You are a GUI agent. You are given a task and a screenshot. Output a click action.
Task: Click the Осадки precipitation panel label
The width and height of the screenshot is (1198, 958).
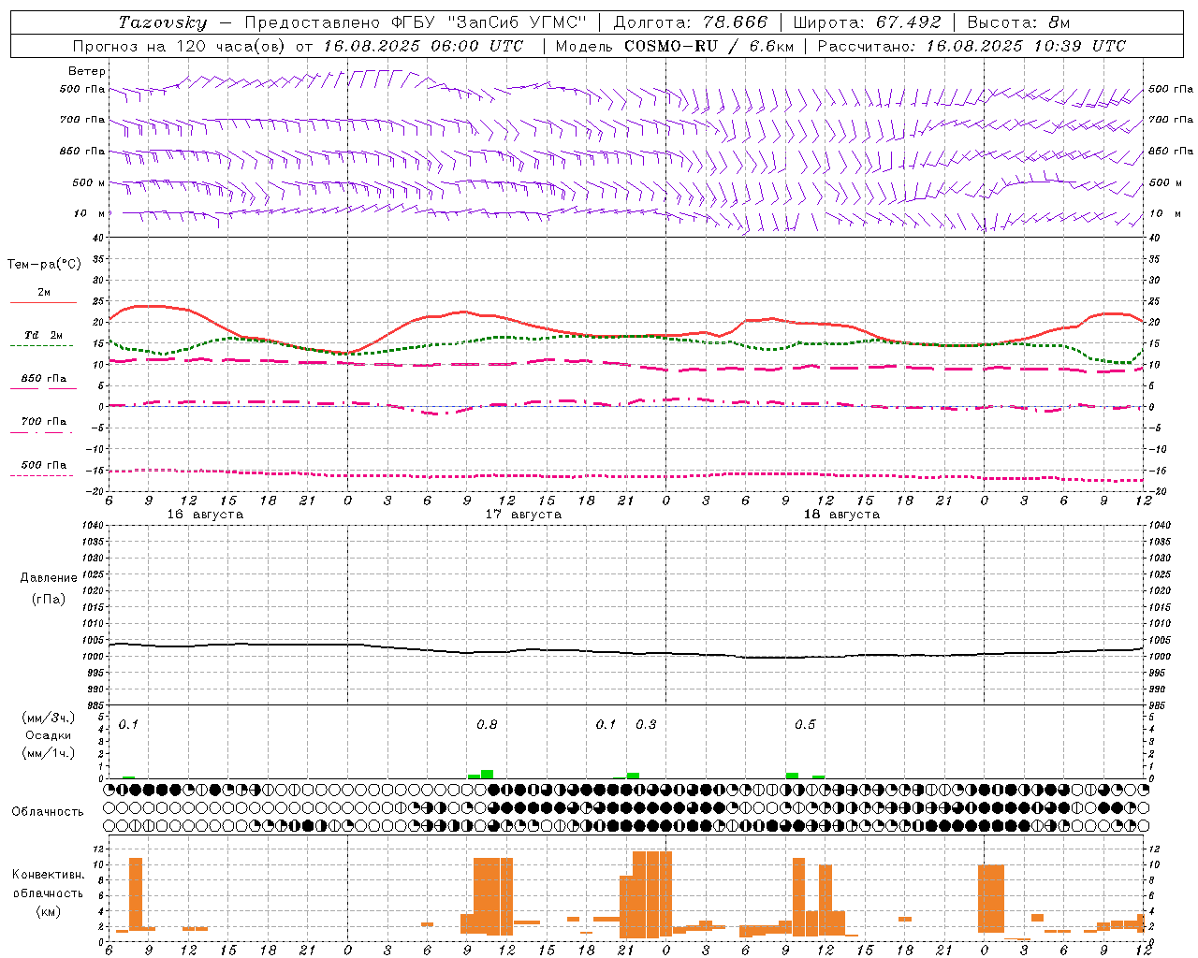pyautogui.click(x=49, y=735)
